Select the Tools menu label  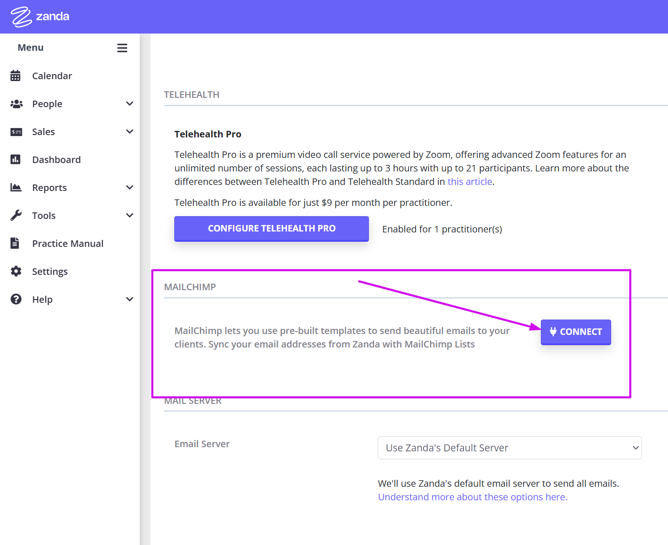[x=44, y=216]
